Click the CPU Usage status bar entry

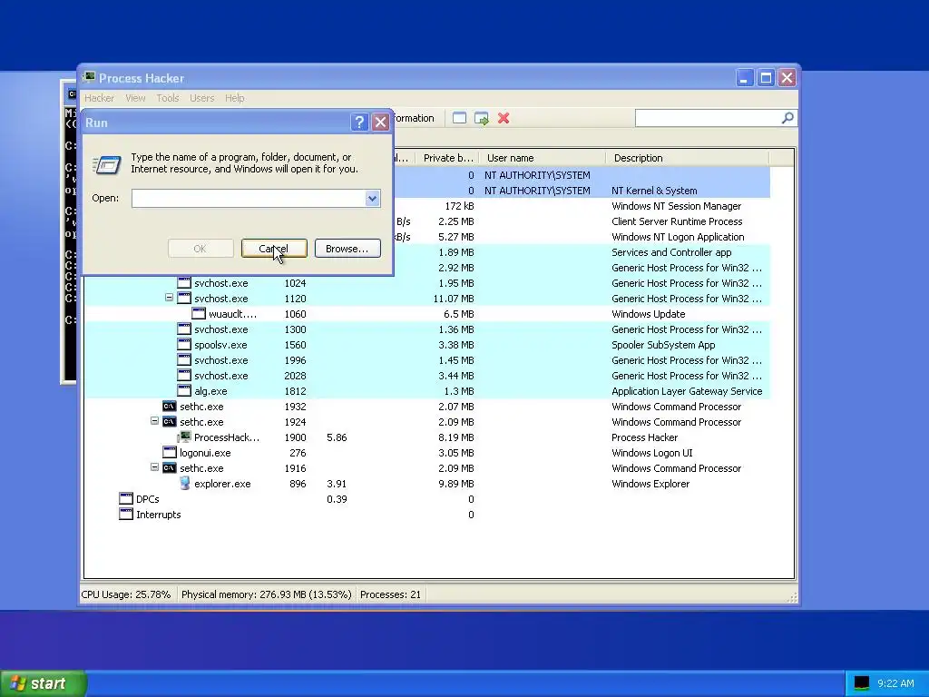click(x=125, y=594)
